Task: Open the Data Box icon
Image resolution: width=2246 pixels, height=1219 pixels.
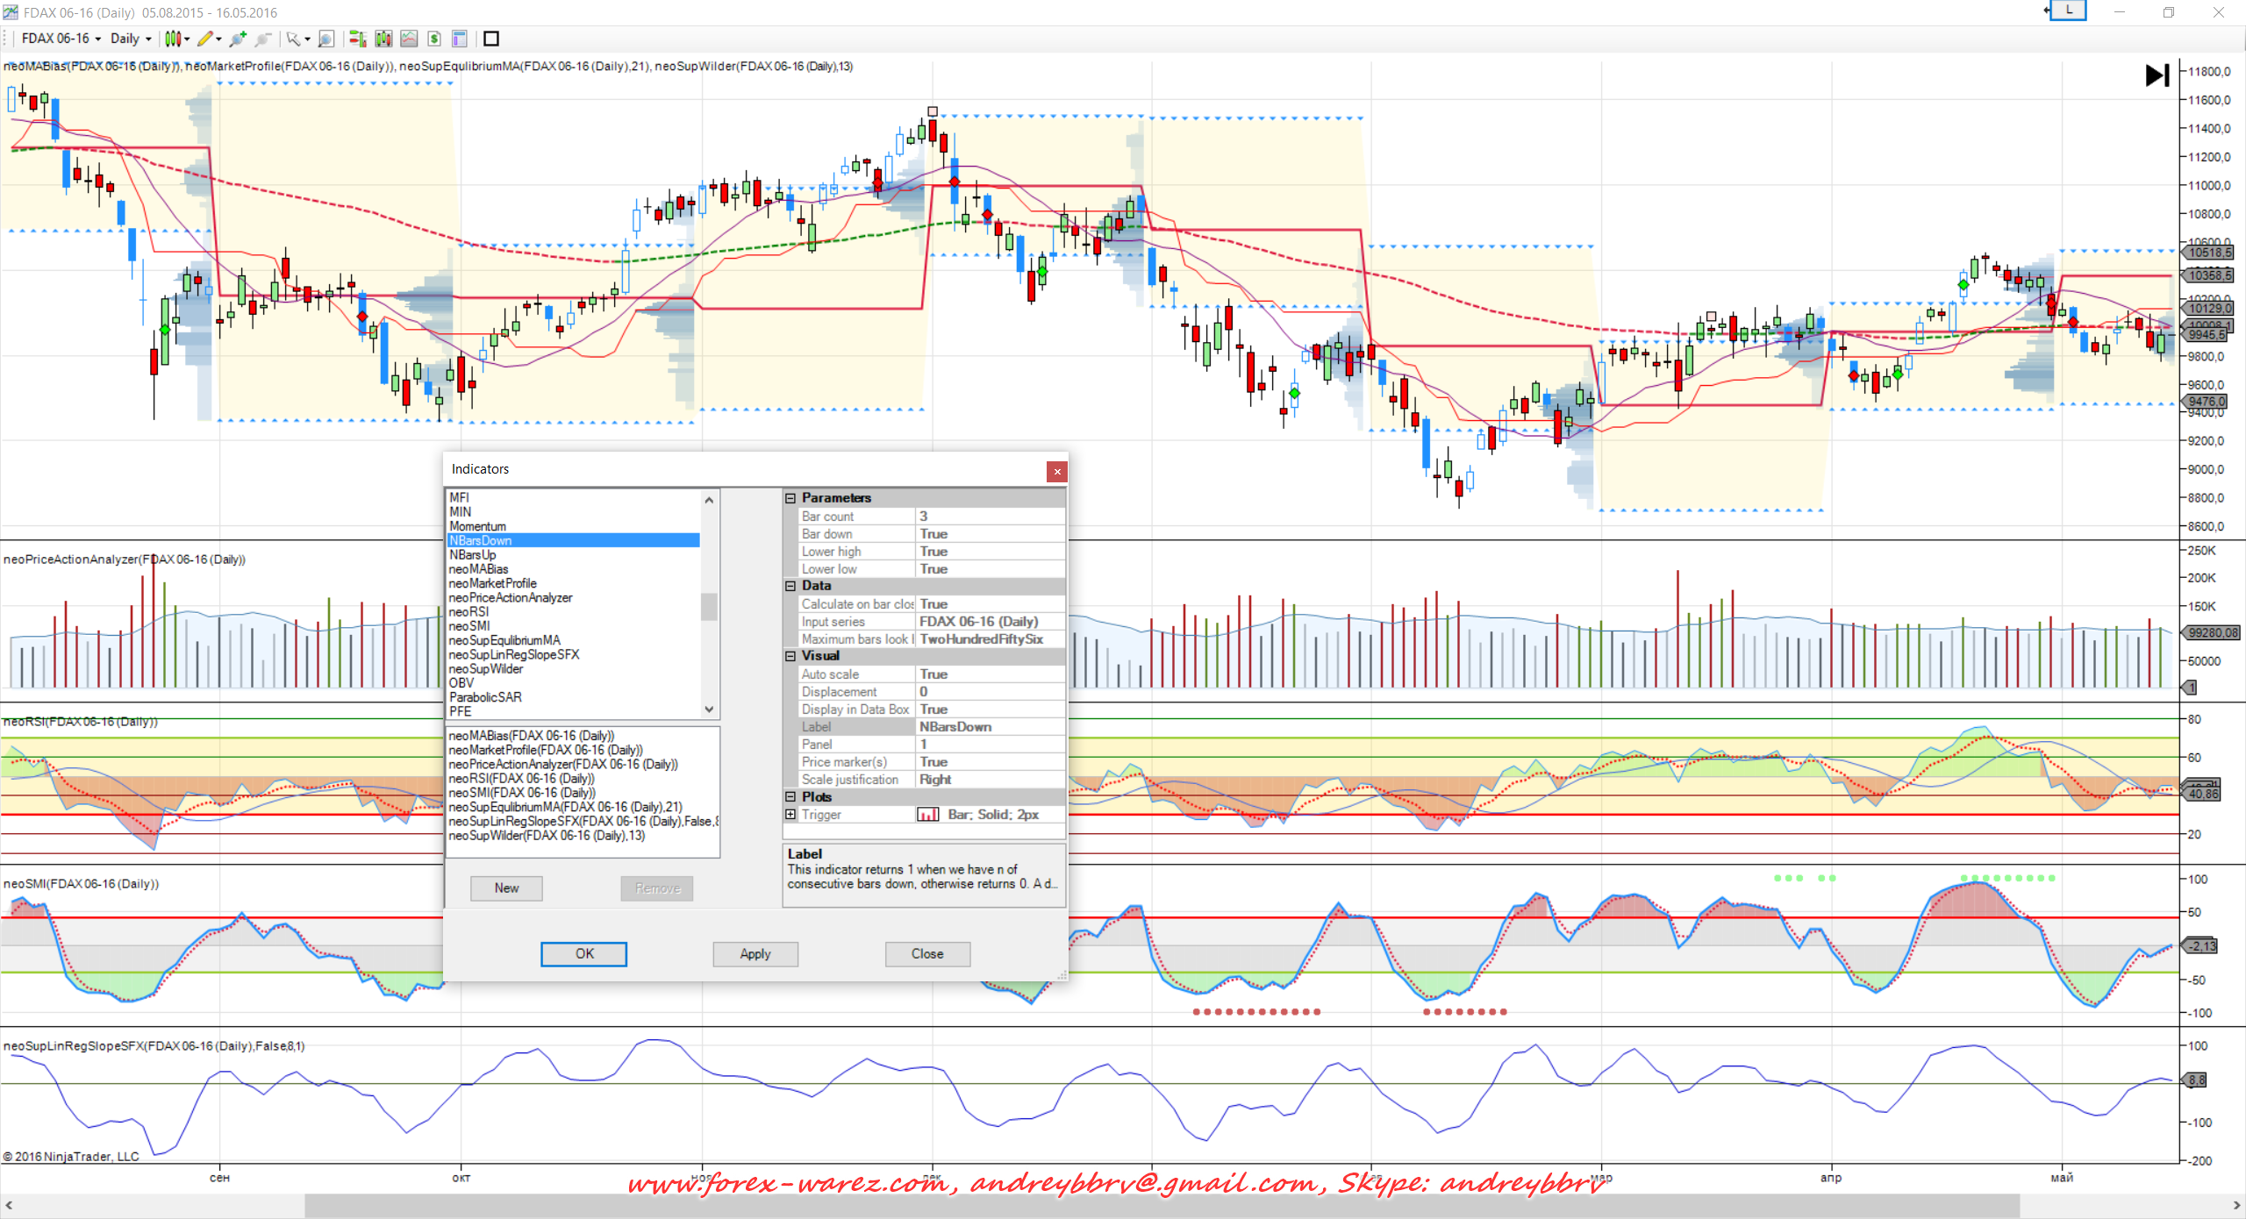Action: coord(459,39)
